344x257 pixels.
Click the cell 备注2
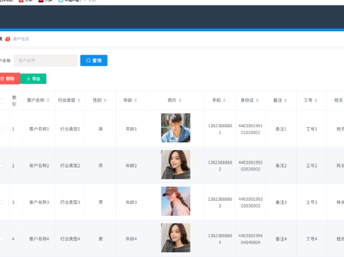[x=281, y=165]
